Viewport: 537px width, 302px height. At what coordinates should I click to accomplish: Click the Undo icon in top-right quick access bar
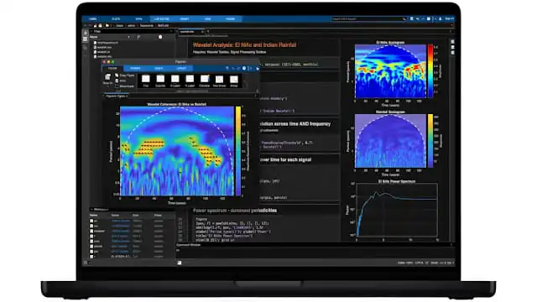pos(418,18)
